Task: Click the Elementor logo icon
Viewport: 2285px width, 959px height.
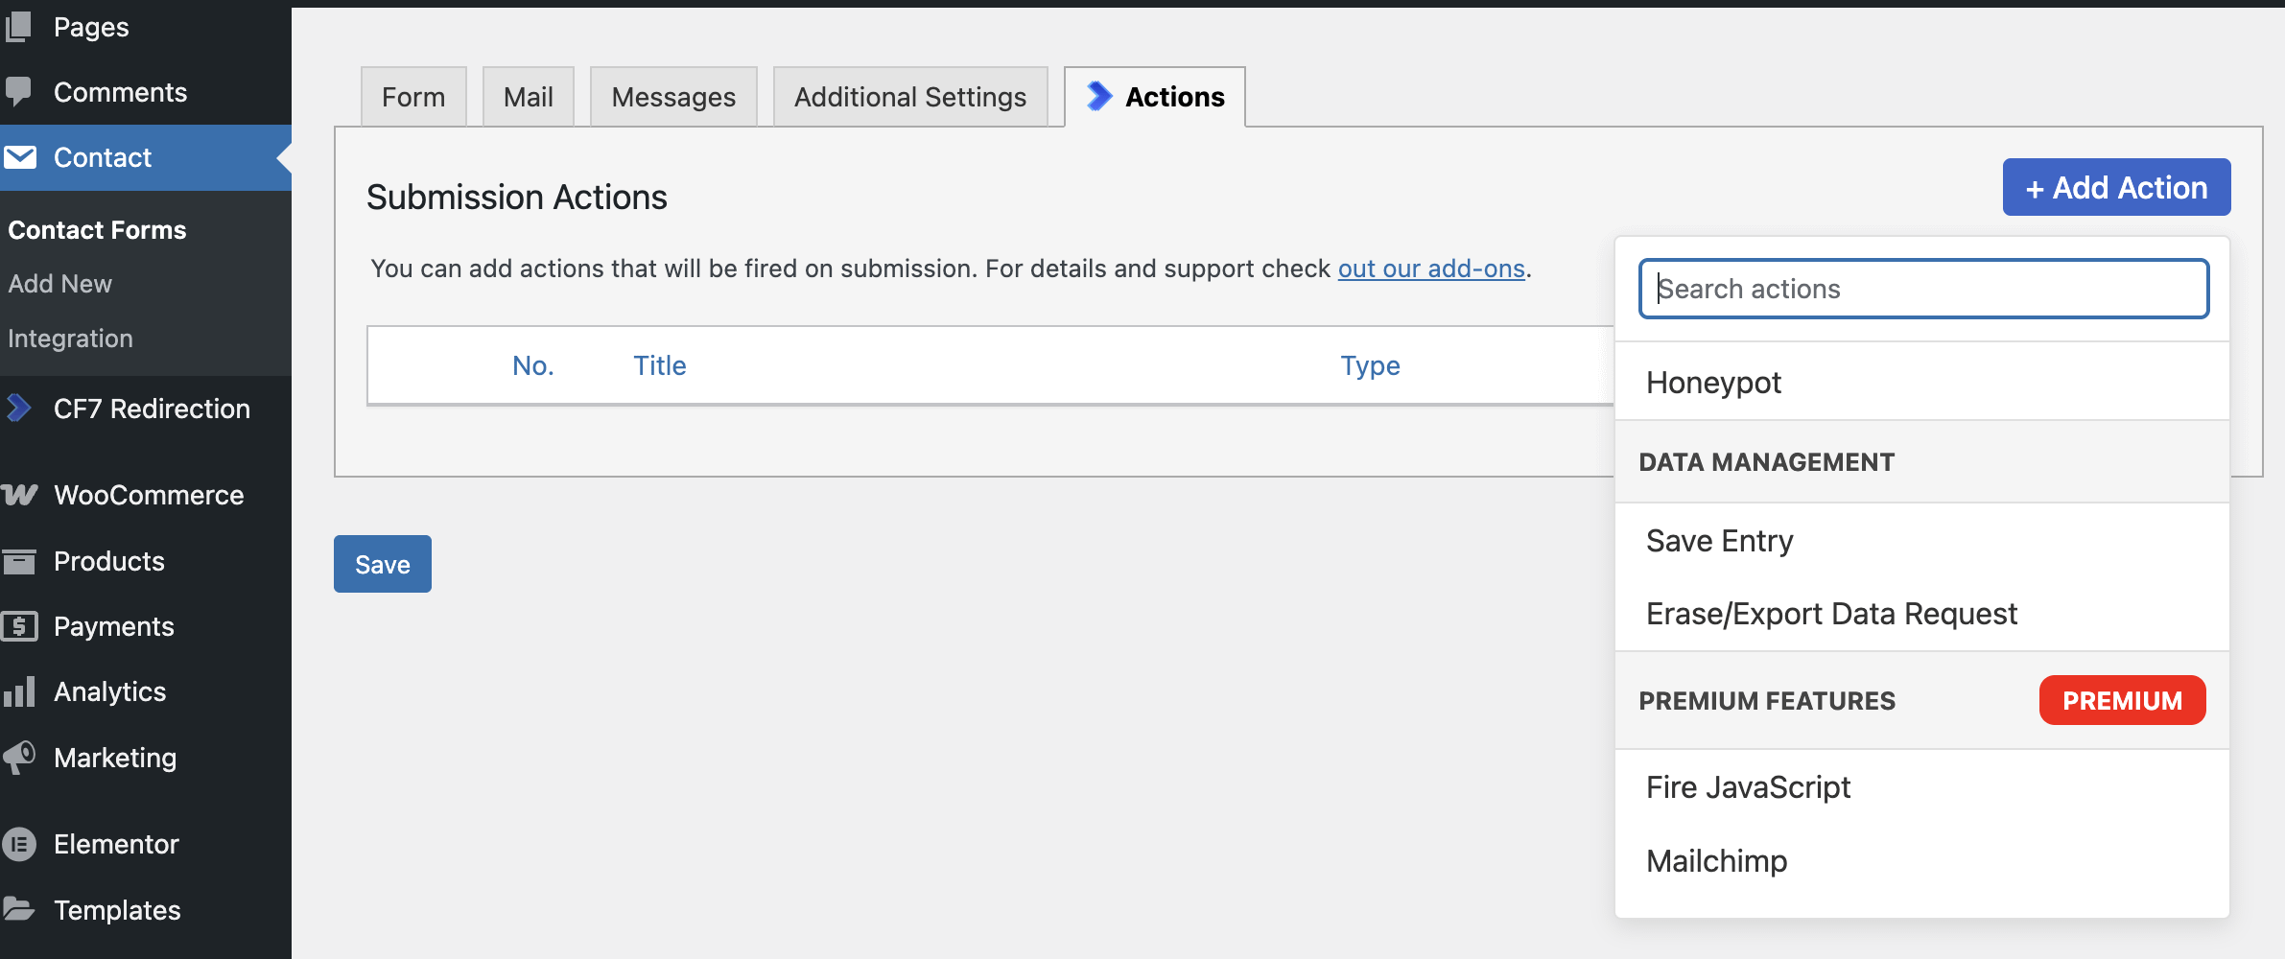Action: pyautogui.click(x=18, y=844)
